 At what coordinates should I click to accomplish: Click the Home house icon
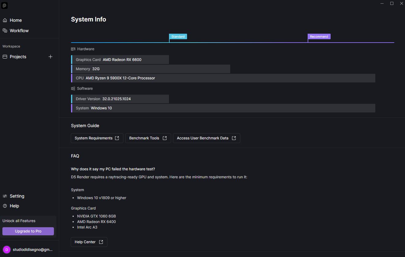coord(5,20)
